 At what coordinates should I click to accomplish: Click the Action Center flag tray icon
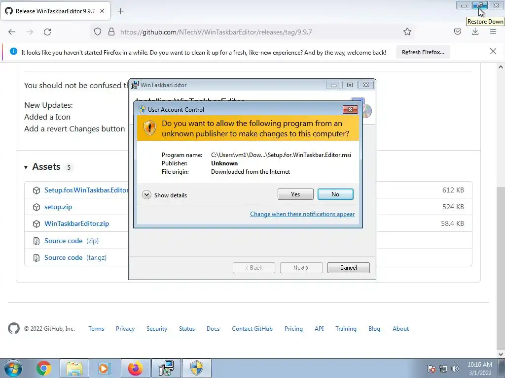pyautogui.click(x=432, y=369)
